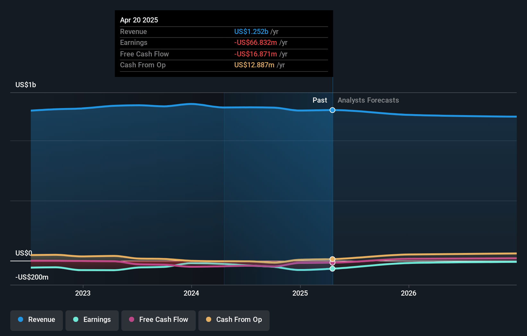Click the 'US$0' axis label
527x336 pixels.
click(x=24, y=253)
